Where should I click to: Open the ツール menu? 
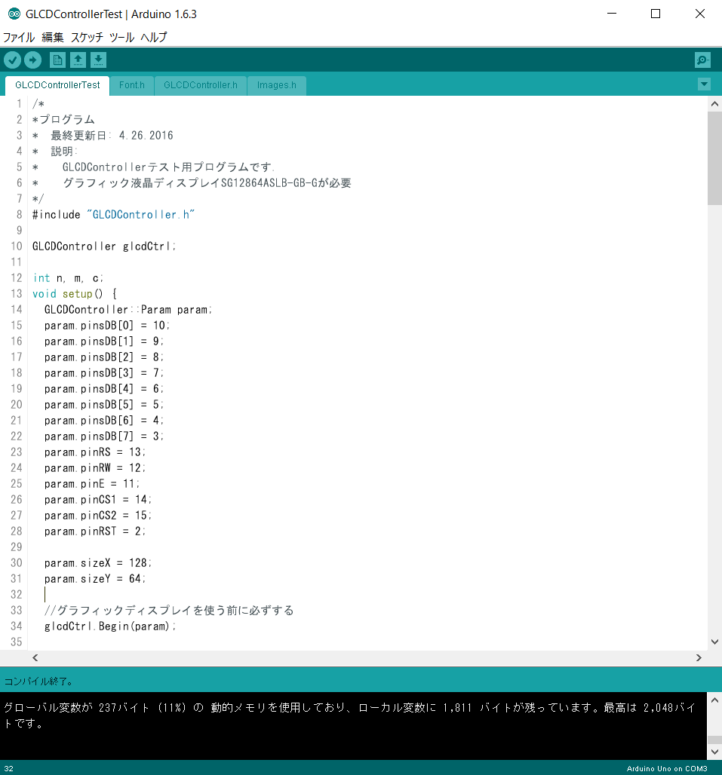tap(121, 38)
